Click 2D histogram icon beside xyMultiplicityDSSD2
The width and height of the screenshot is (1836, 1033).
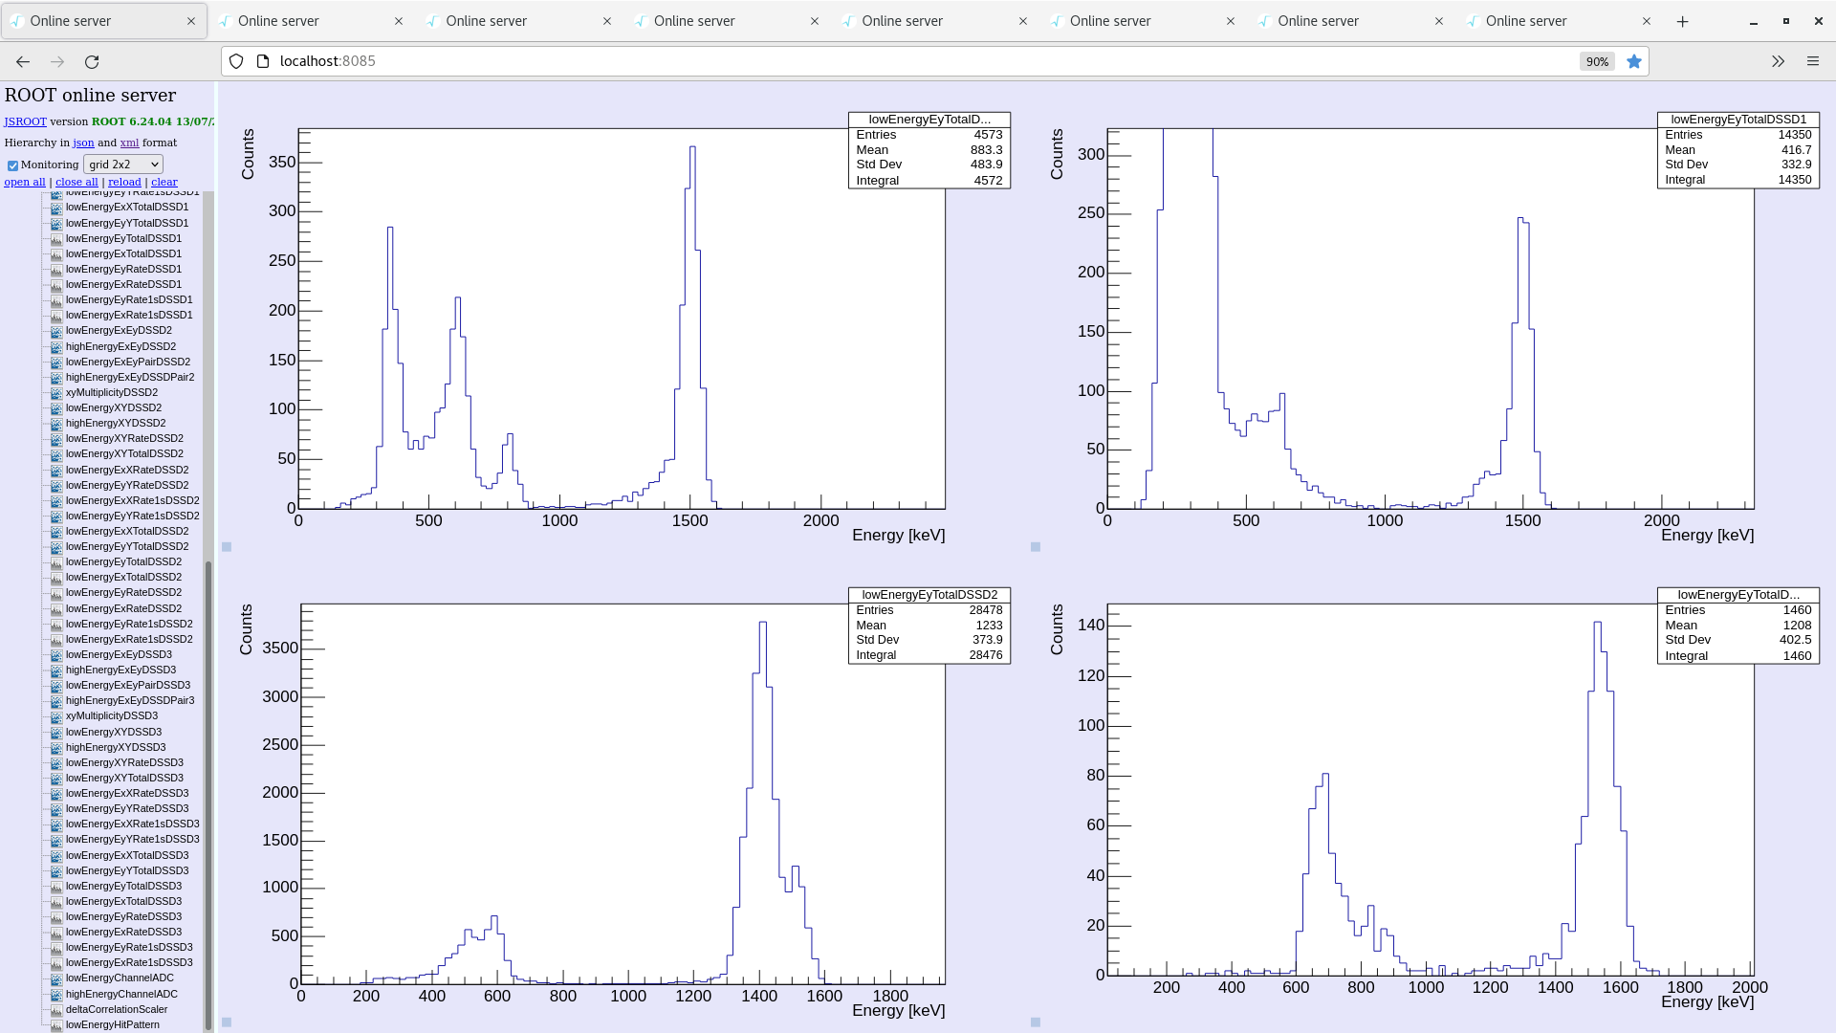coord(56,393)
